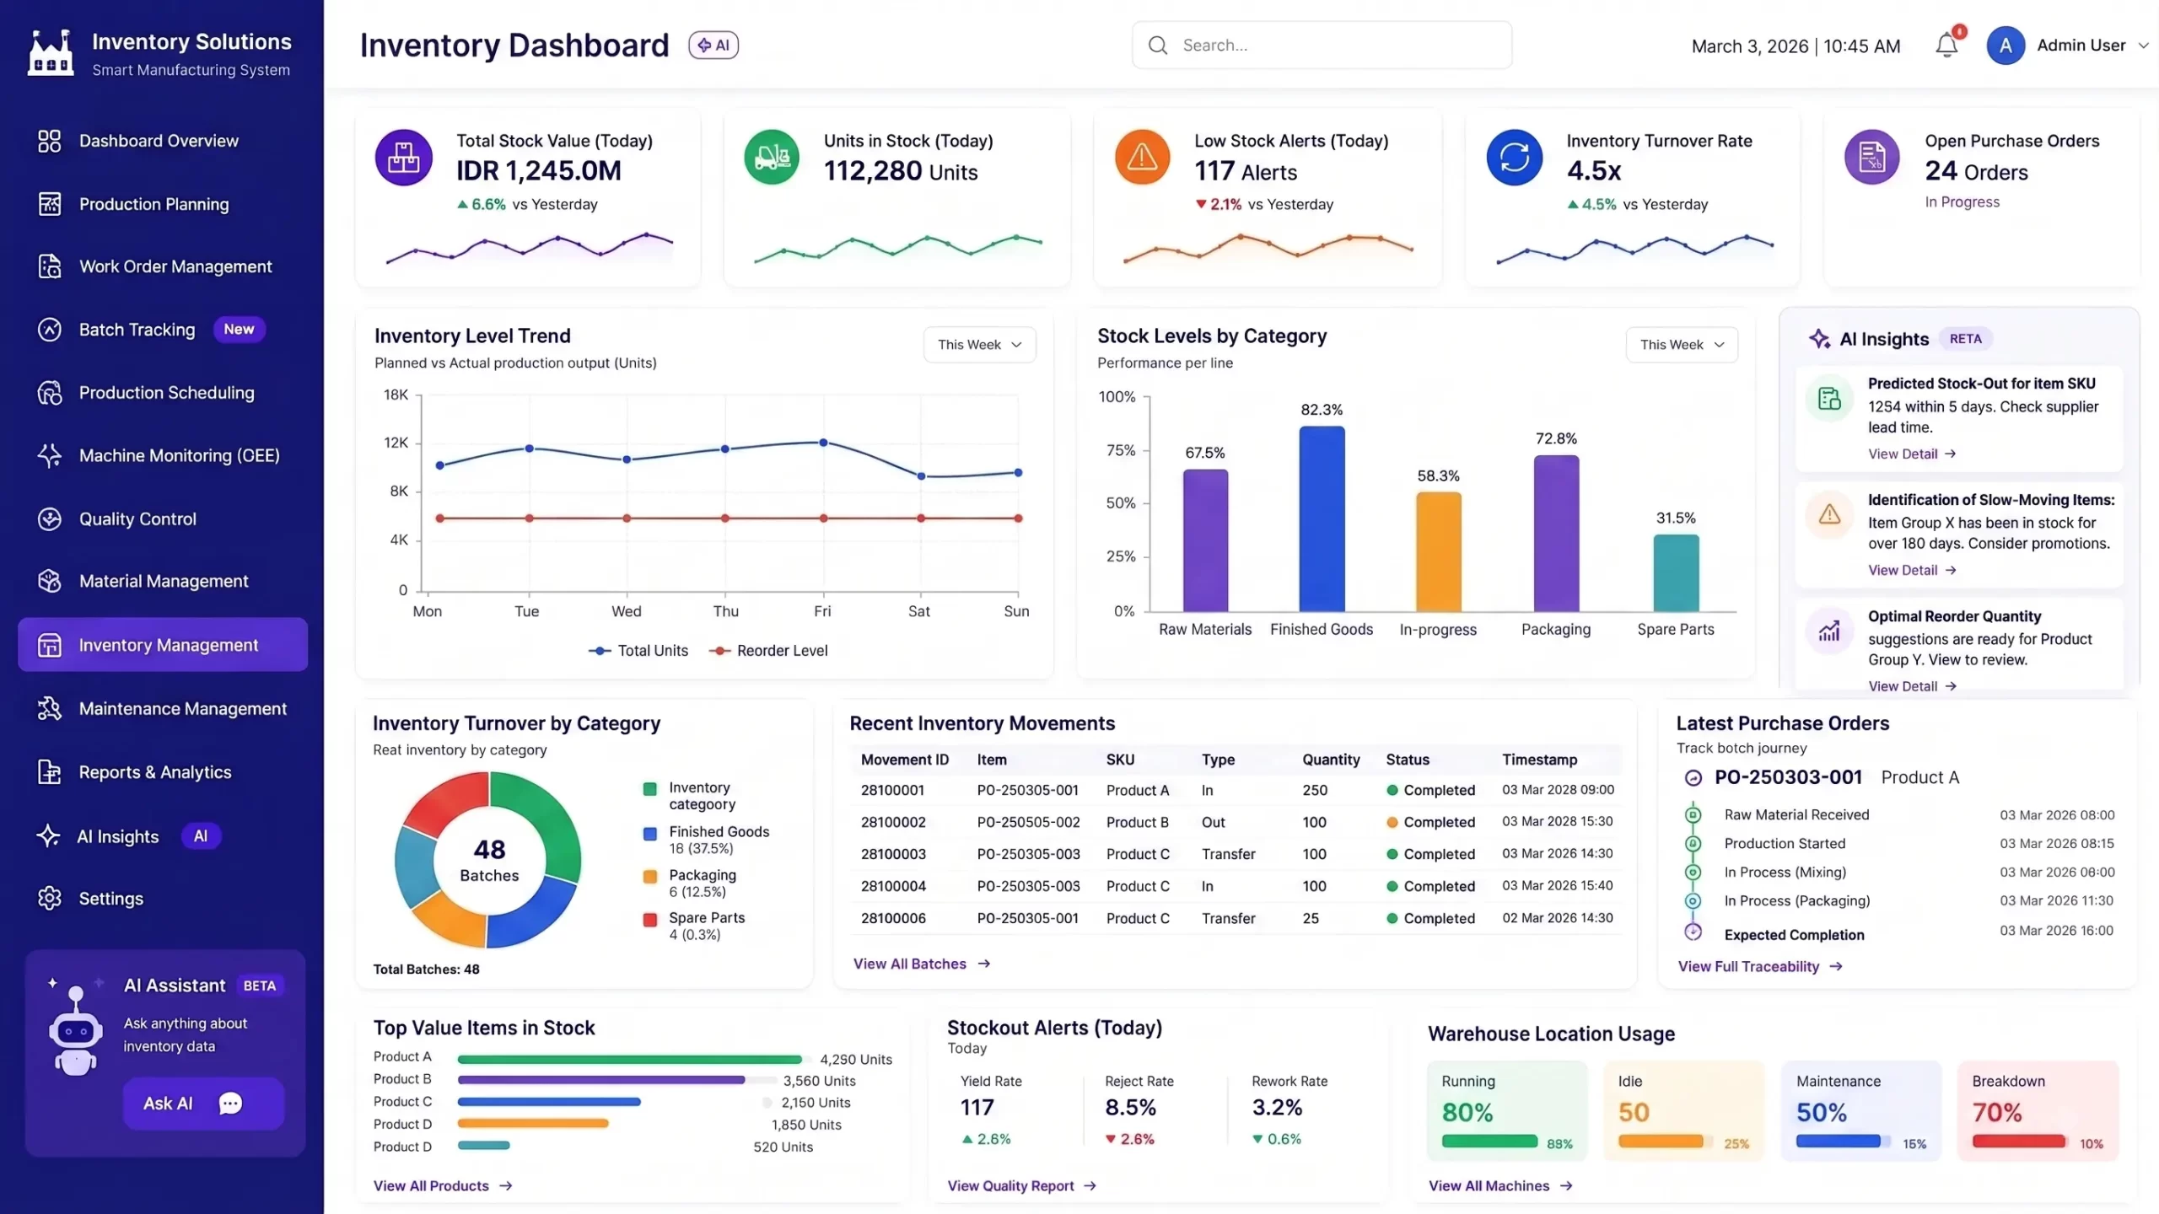Click the Total Units legend marker
Screen dimensions: 2159x1214
coord(600,651)
